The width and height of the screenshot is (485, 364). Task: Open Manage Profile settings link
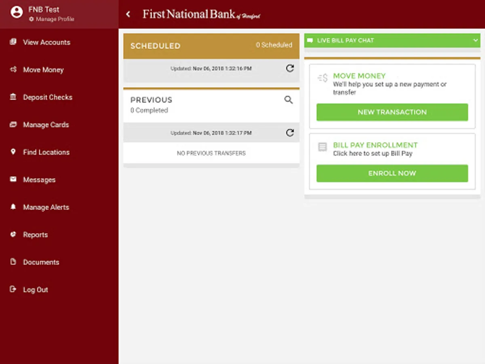(52, 19)
